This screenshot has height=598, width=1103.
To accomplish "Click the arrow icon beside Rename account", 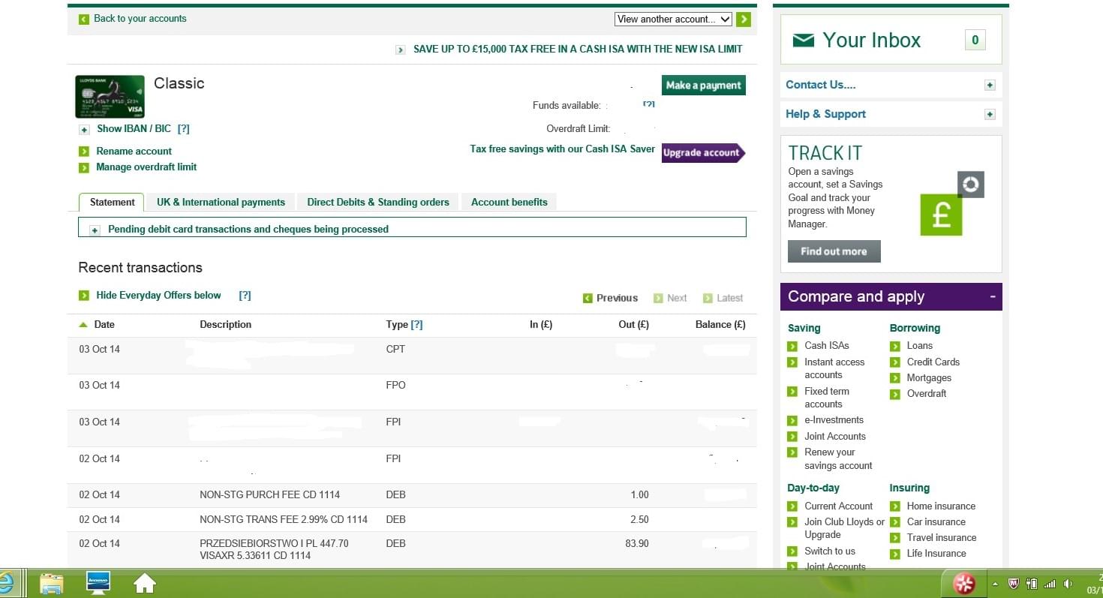I will point(84,151).
